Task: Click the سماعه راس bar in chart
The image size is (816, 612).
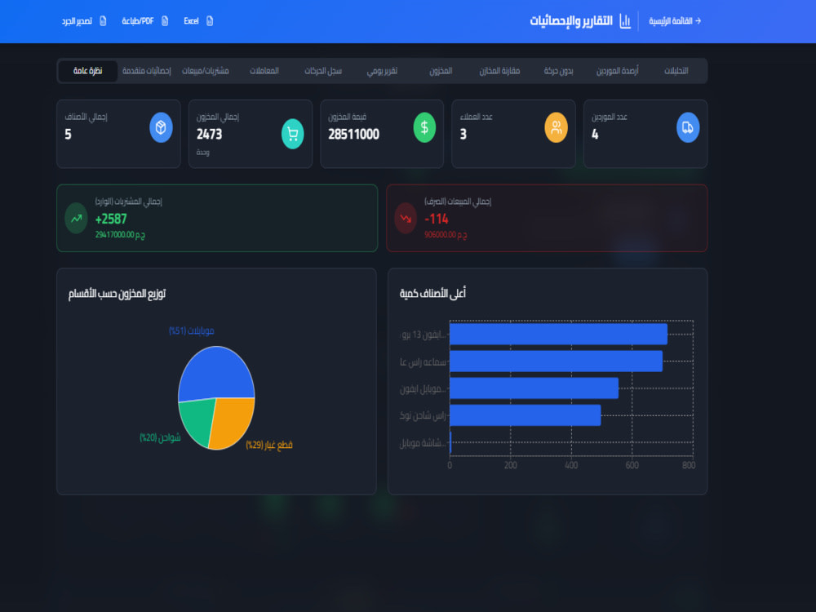Action: 556,361
